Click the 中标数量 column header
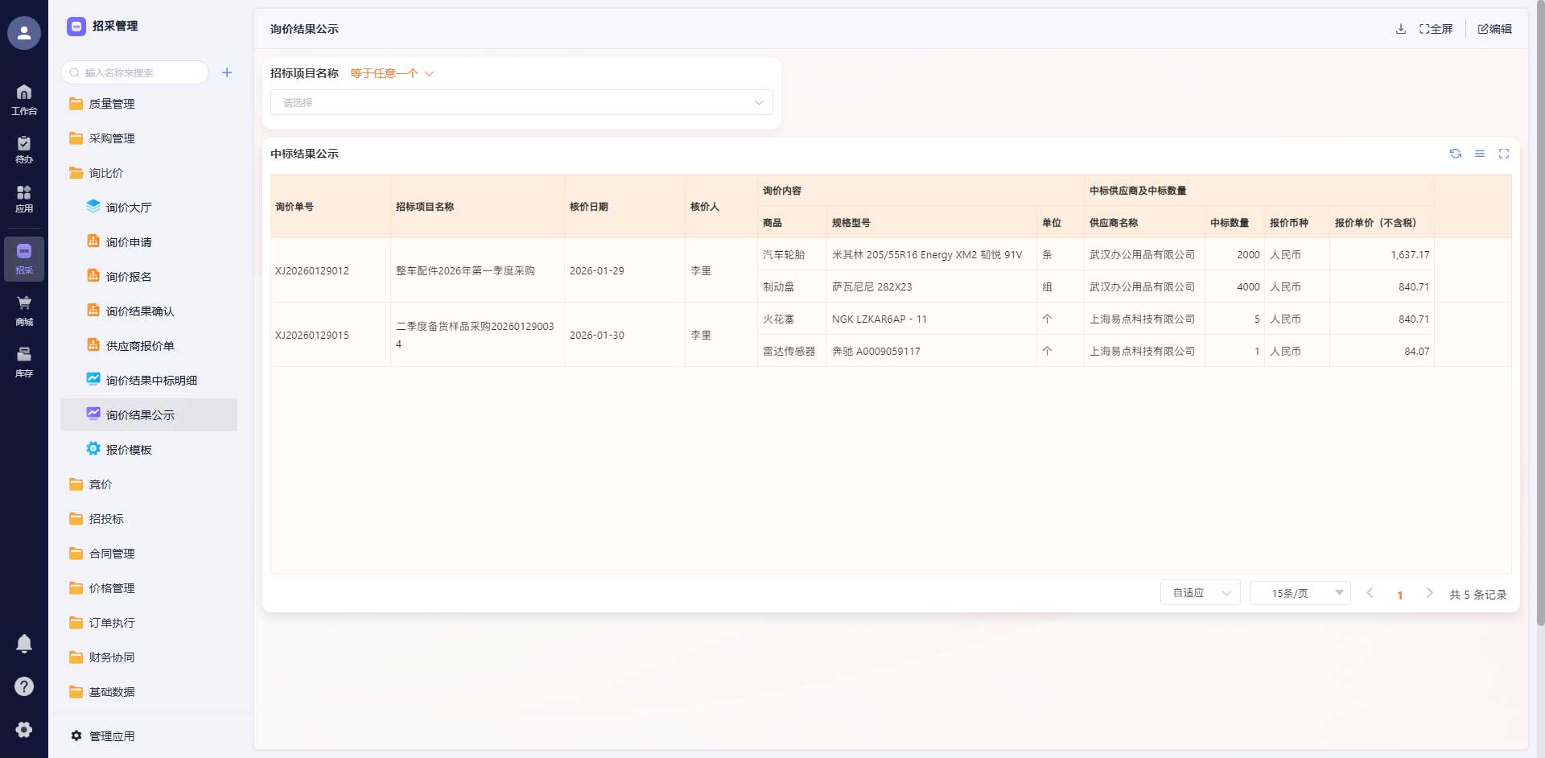This screenshot has width=1545, height=758. tap(1234, 223)
